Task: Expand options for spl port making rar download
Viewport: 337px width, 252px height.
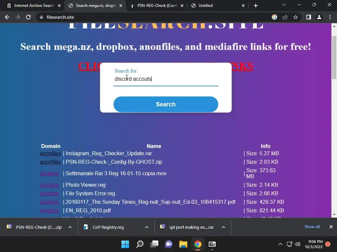Action: [x=223, y=227]
